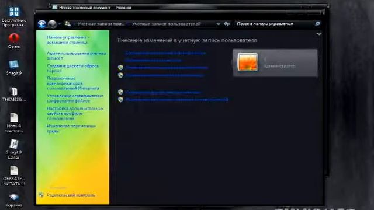Click the grey Forward navigation button
The image size is (374, 210).
tap(52, 24)
